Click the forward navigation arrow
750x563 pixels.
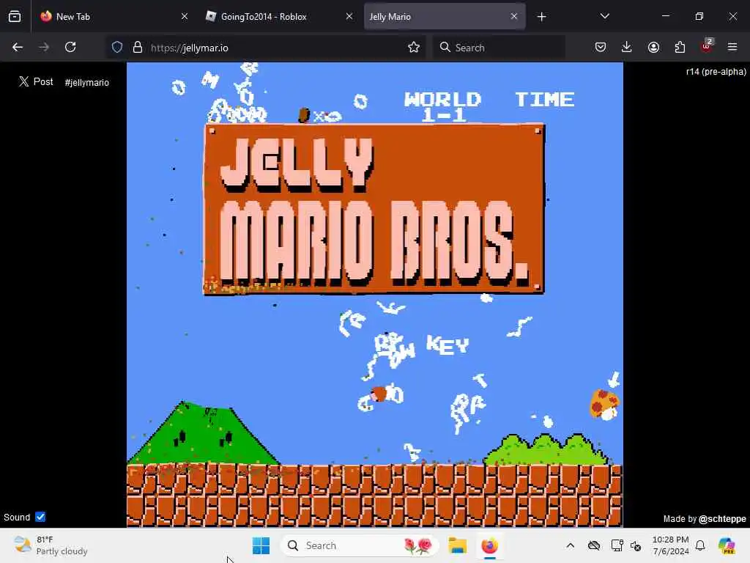click(x=44, y=47)
